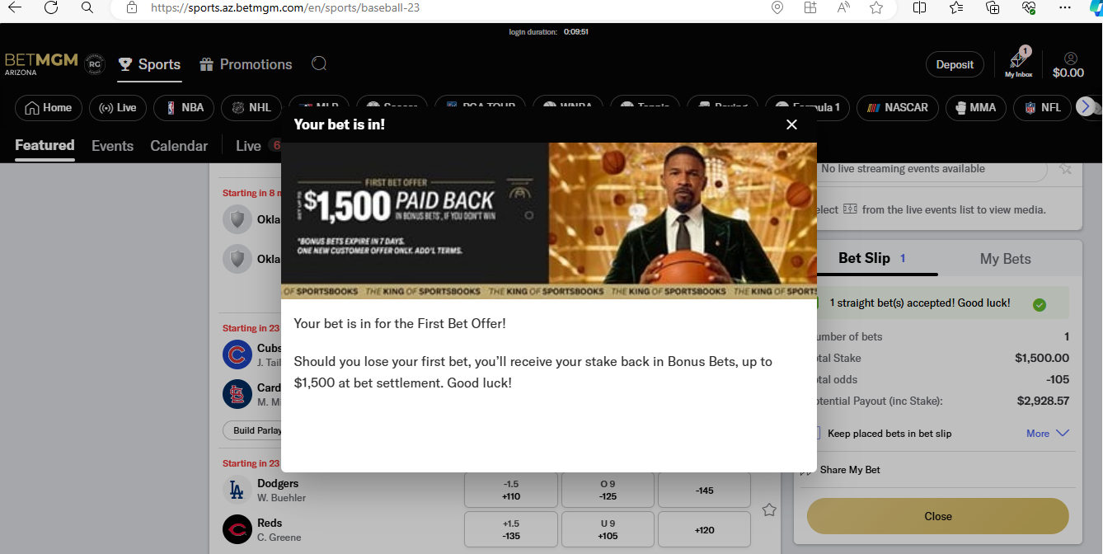Open account profile icon showing $0.00
Viewport: 1103px width, 554px height.
1069,64
